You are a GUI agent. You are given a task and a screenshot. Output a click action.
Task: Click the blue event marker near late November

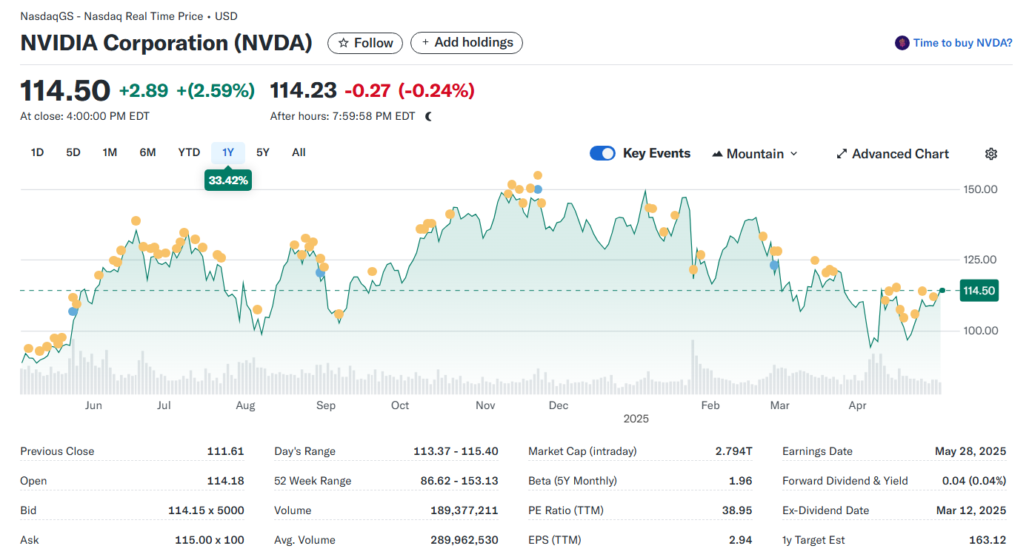[538, 189]
